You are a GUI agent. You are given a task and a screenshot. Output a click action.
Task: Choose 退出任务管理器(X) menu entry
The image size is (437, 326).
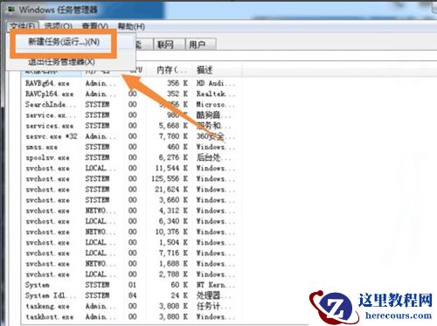[61, 62]
